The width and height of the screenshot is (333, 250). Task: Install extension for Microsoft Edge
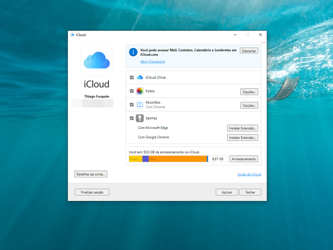(x=243, y=128)
